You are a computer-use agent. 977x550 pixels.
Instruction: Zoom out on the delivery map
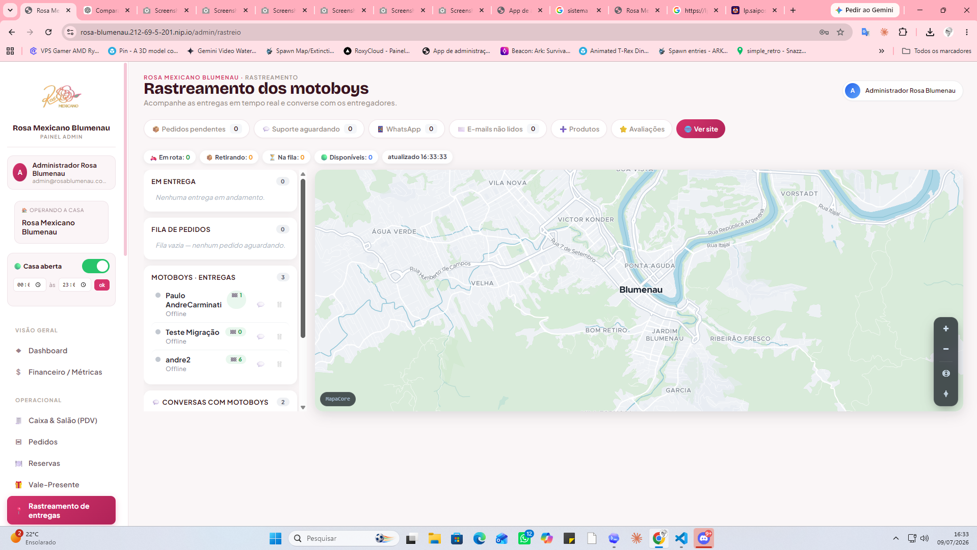click(945, 349)
